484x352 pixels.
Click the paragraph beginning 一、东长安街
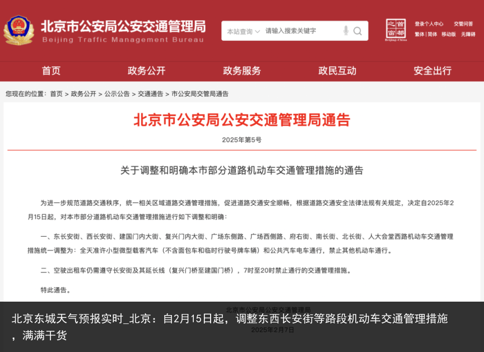pyautogui.click(x=241, y=243)
